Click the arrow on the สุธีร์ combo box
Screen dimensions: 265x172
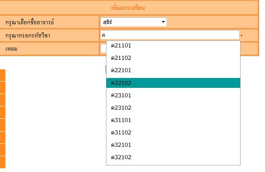(164, 21)
